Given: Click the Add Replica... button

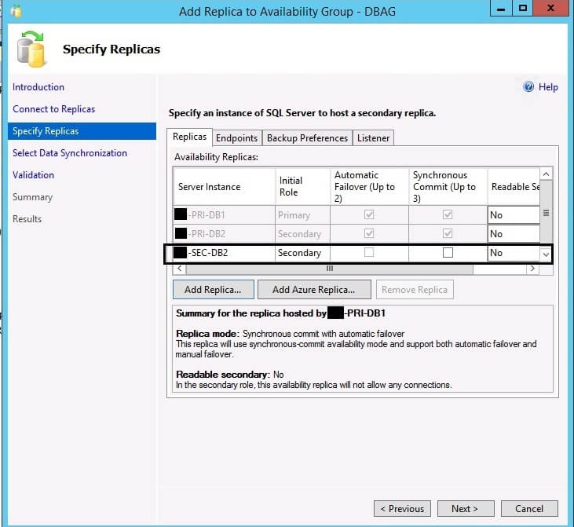Looking at the screenshot, I should [x=213, y=289].
